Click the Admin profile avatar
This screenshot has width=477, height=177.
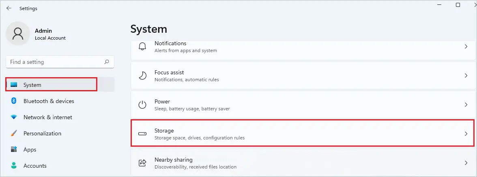click(x=18, y=34)
